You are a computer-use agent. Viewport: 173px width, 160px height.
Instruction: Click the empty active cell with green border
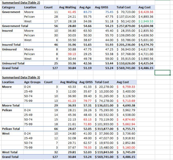[x=162, y=73]
